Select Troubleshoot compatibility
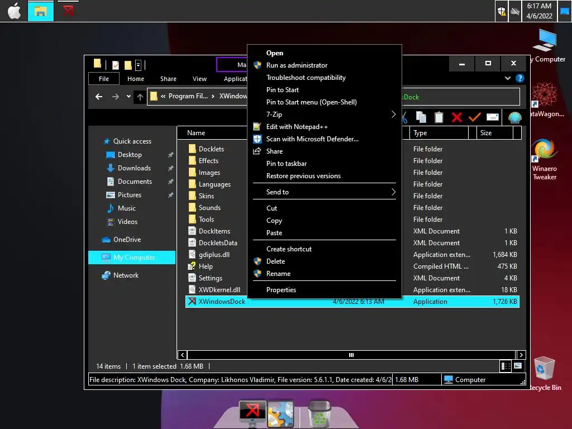 coord(306,78)
